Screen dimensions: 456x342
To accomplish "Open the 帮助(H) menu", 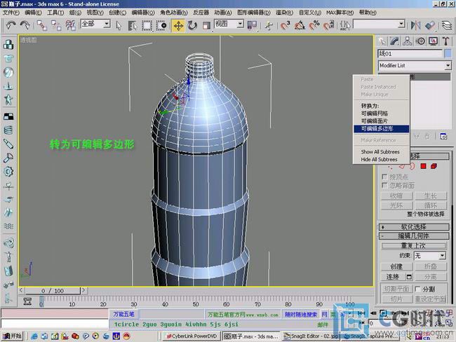I will coord(368,13).
